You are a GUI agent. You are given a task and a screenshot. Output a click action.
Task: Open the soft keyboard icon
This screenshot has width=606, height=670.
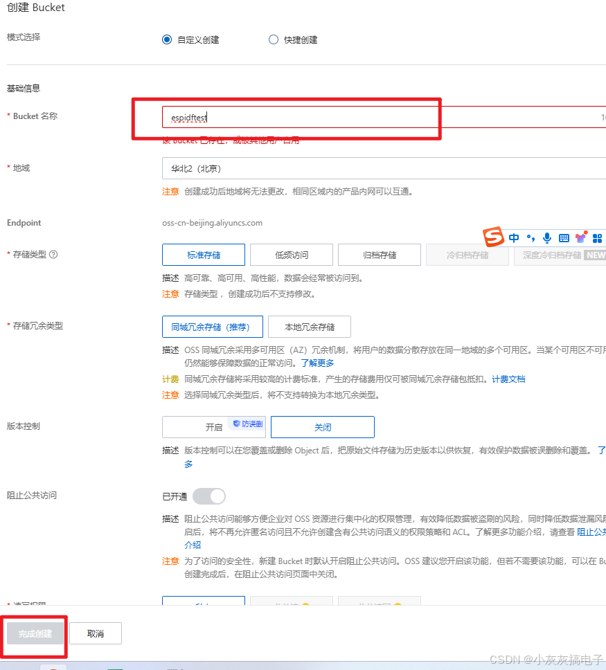tap(563, 237)
